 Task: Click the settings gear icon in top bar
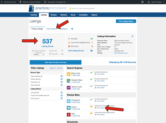click(x=142, y=2)
